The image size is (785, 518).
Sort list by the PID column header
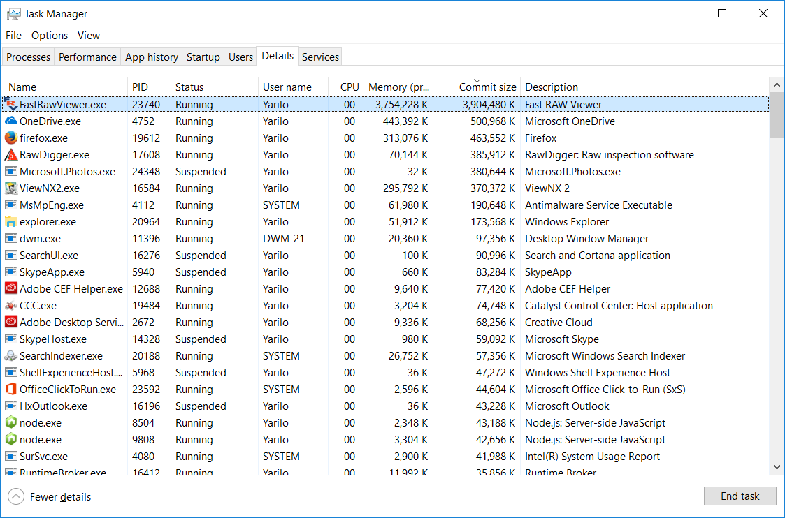pos(140,87)
